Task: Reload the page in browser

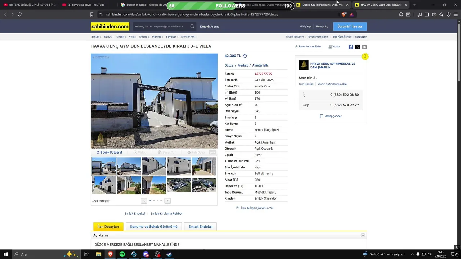Action: (x=19, y=14)
